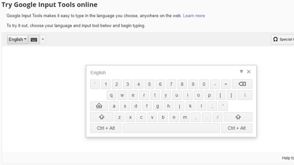Tap the d key
This screenshot has height=165, width=294.
136,106
